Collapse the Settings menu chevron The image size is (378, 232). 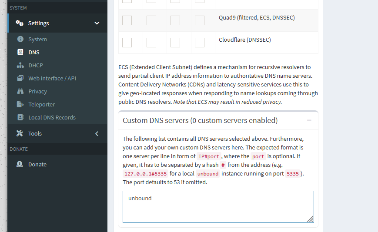97,23
